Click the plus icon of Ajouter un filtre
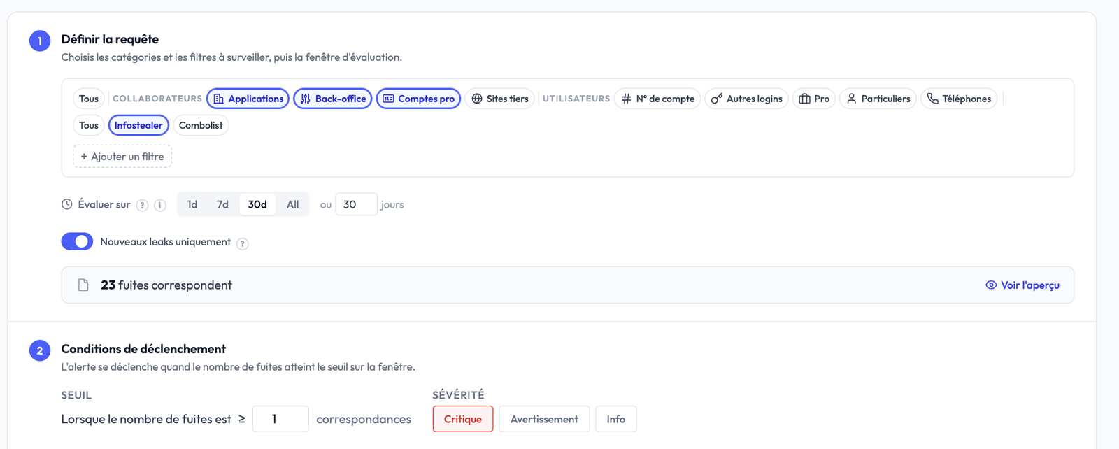The image size is (1119, 449). tap(84, 157)
